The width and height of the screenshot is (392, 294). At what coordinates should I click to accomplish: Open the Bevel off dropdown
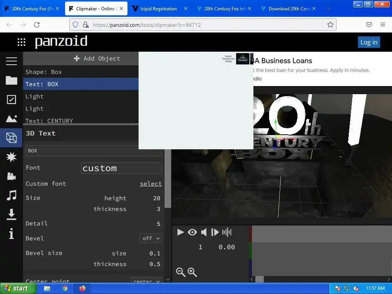[x=151, y=238]
